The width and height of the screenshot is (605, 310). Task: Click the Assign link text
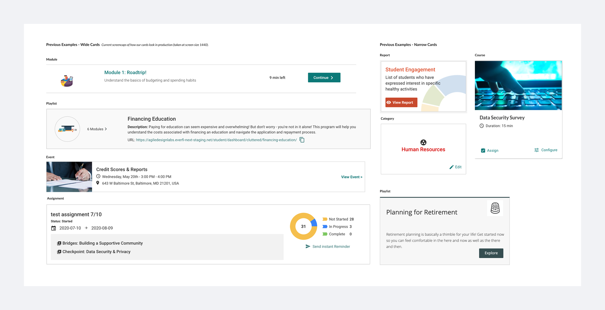click(493, 151)
